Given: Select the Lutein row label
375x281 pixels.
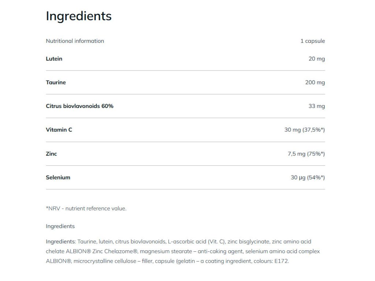Looking at the screenshot, I should pyautogui.click(x=54, y=59).
